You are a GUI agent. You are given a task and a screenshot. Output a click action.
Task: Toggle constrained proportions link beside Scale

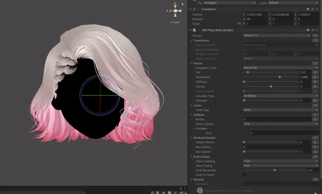coord(239,24)
